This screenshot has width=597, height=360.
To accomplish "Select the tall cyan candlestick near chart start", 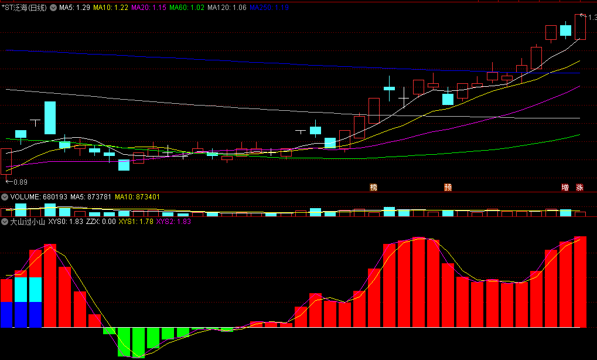I will coord(50,118).
